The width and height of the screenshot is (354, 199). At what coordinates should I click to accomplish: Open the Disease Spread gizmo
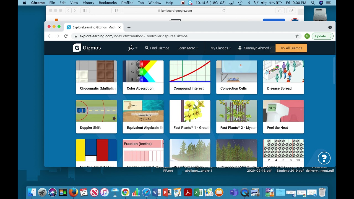[x=283, y=77]
